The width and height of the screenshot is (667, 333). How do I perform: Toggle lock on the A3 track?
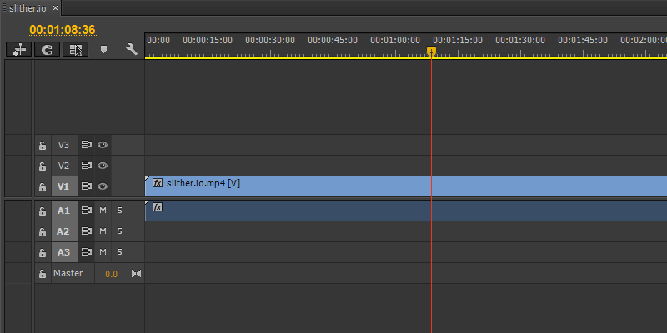pyautogui.click(x=43, y=253)
